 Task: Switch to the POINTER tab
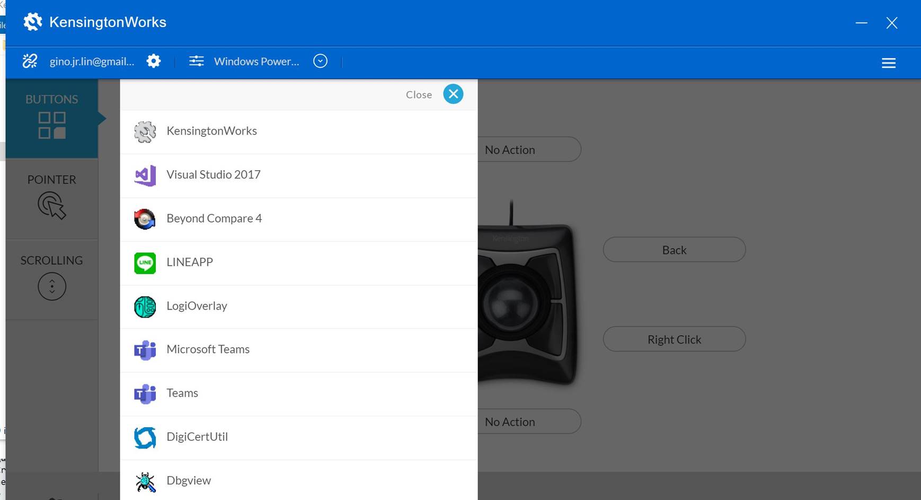tap(52, 199)
